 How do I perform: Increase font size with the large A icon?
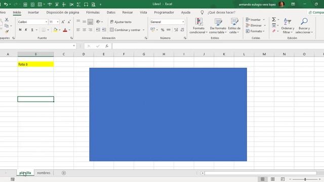(63, 22)
